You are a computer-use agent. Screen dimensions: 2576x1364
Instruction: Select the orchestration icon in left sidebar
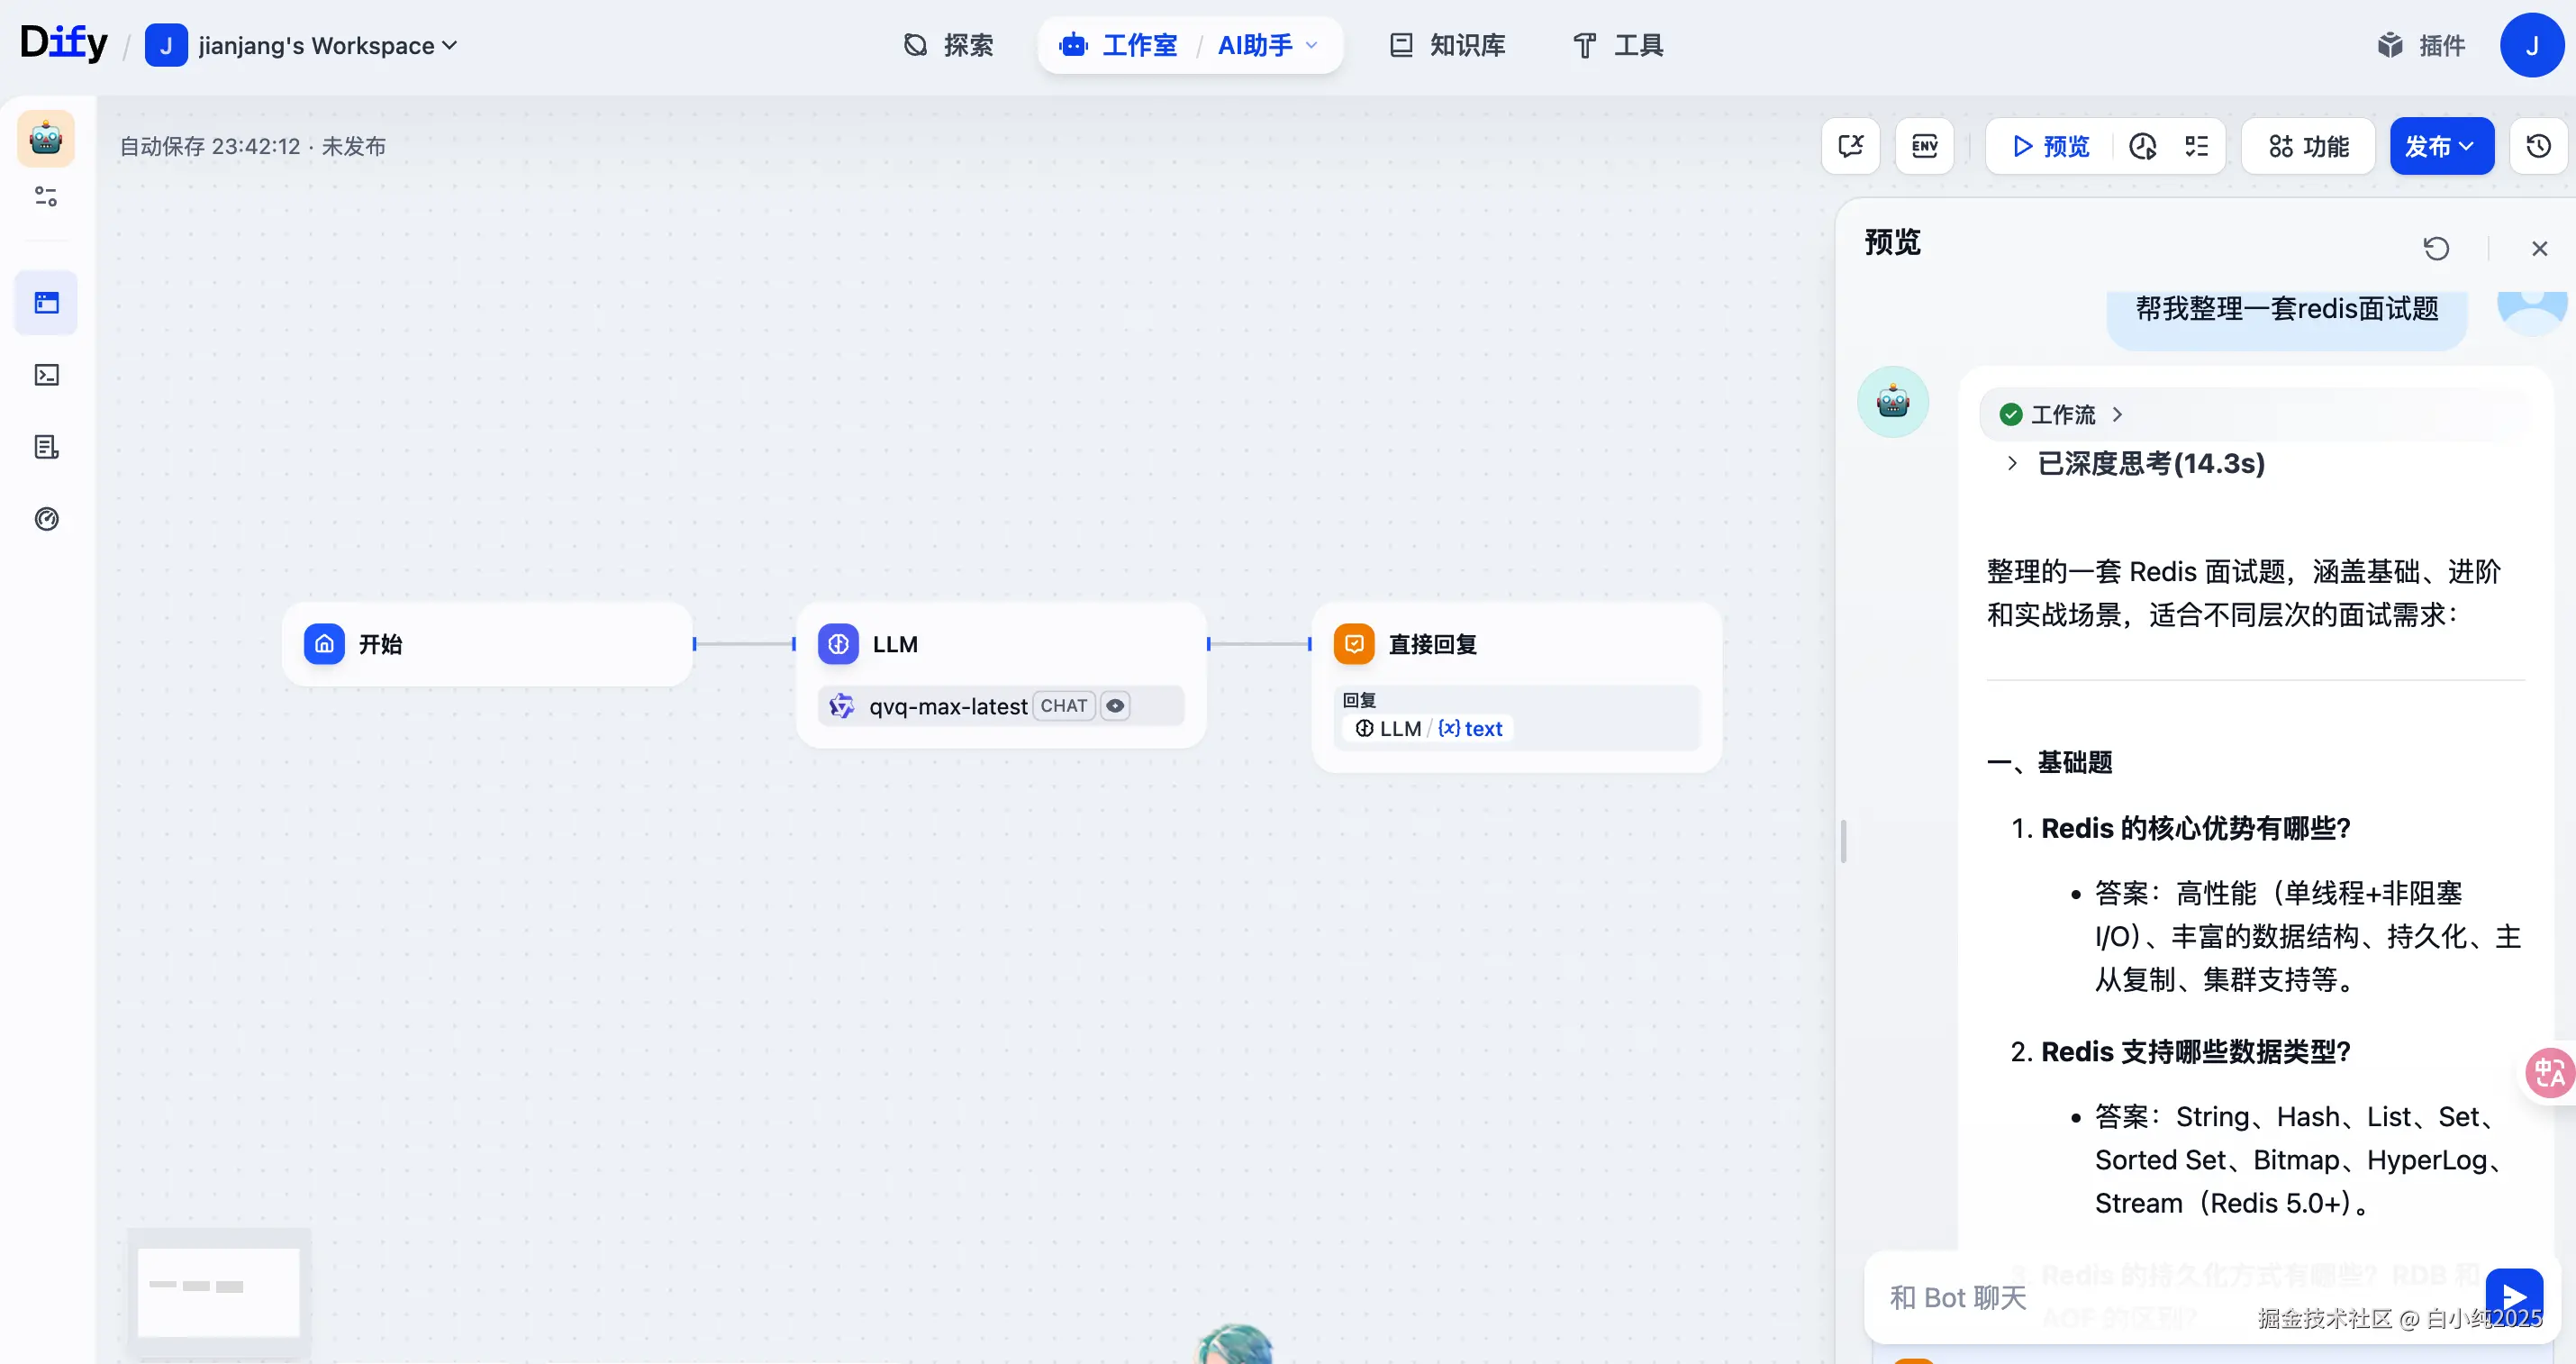point(46,302)
